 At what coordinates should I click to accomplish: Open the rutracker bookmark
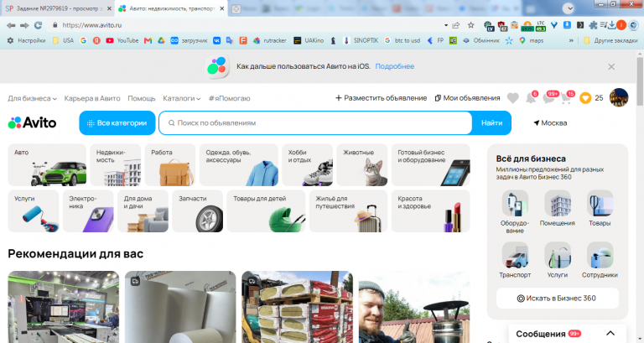point(269,40)
